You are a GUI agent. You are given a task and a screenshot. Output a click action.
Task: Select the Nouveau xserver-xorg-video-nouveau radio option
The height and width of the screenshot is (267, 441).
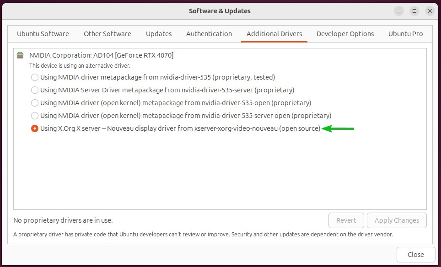pyautogui.click(x=35, y=128)
